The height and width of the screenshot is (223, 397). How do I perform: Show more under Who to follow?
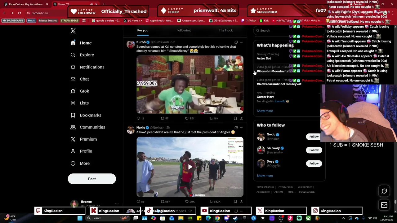pyautogui.click(x=265, y=176)
